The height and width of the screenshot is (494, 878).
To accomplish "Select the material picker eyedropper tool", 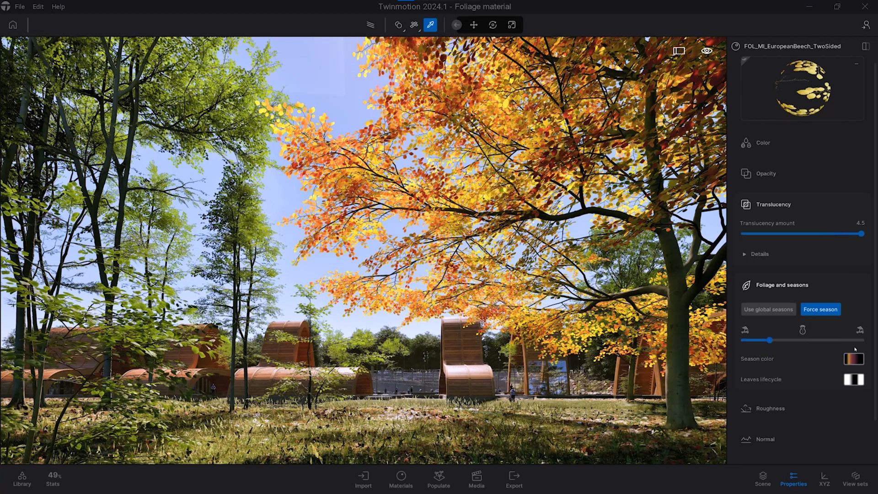I will [x=430, y=25].
